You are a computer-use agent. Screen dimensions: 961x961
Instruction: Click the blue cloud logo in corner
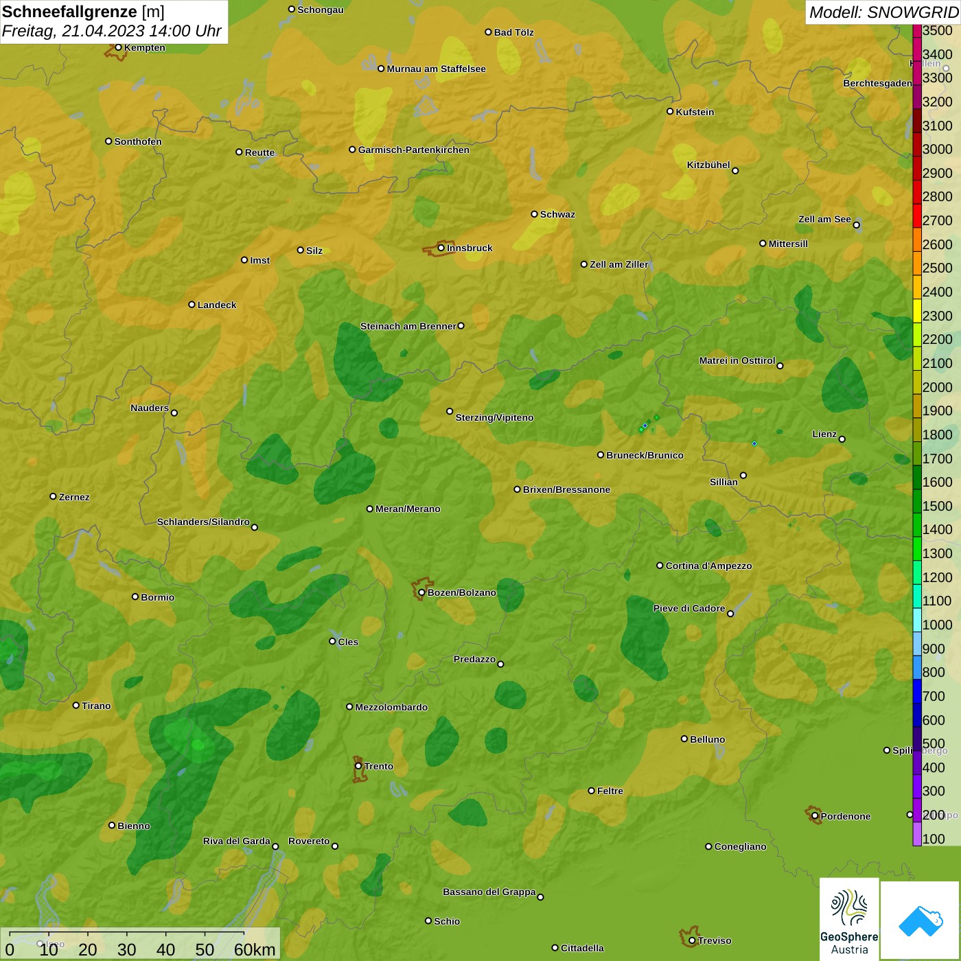pos(921,920)
